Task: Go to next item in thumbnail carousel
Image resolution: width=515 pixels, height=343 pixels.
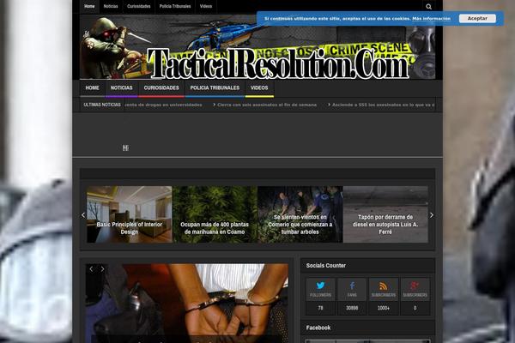Action: click(432, 215)
